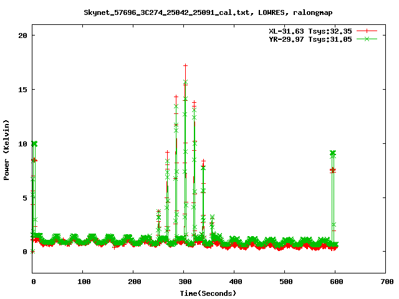Click the plot title Skynet_57696_3C274_25042_25091_cal.txt

(166, 12)
